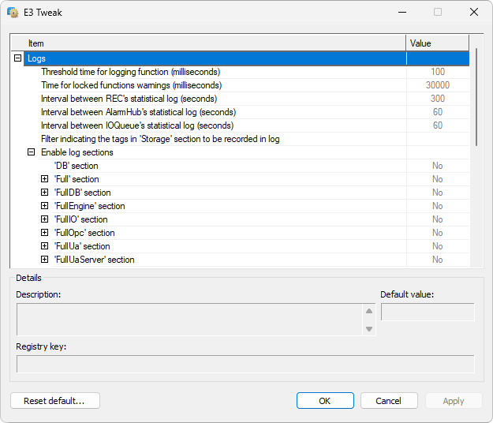Collapse the Enable log sections node

31,152
